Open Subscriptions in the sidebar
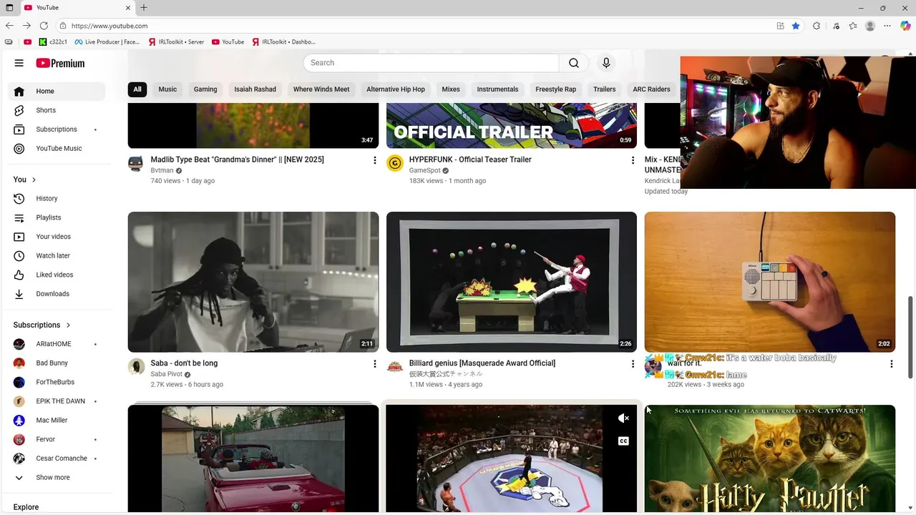The height and width of the screenshot is (515, 916). [x=57, y=129]
